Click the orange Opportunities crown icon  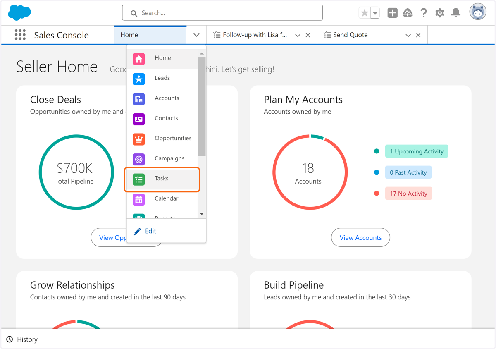point(139,139)
